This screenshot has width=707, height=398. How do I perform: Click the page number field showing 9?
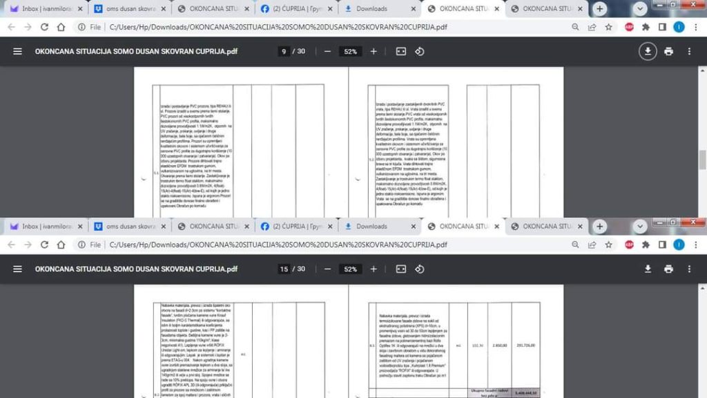(x=284, y=52)
